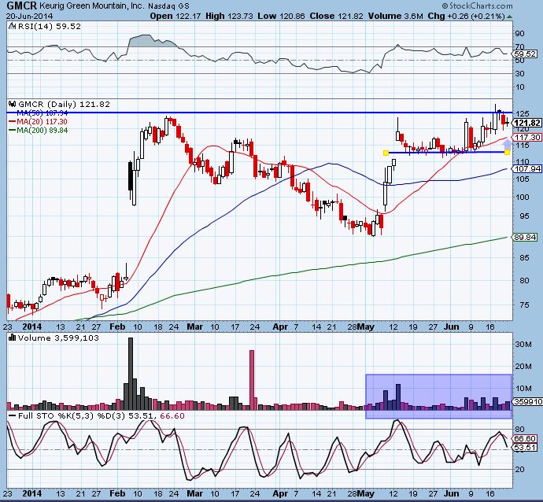Click the 2014 label on the bottom date axis
Image resolution: width=543 pixels, height=502 pixels.
coord(31,493)
